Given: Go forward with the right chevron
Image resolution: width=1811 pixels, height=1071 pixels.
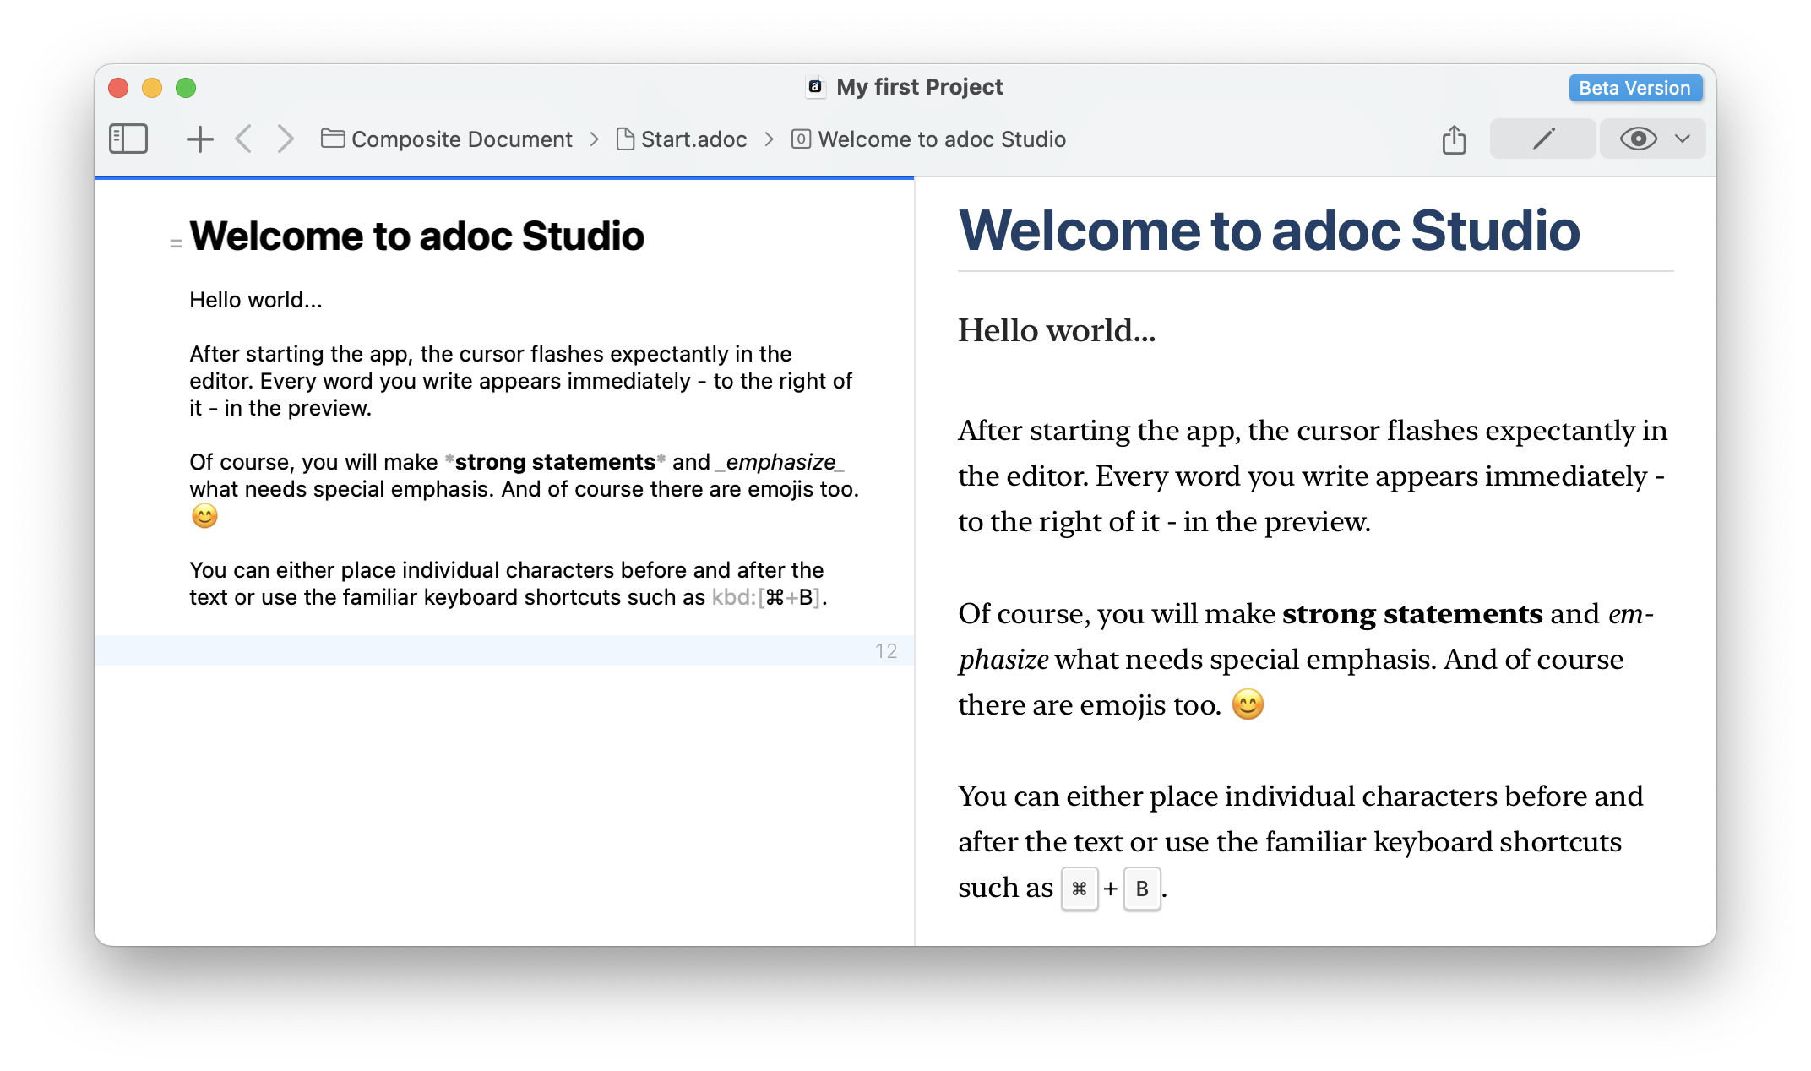Looking at the screenshot, I should point(286,139).
